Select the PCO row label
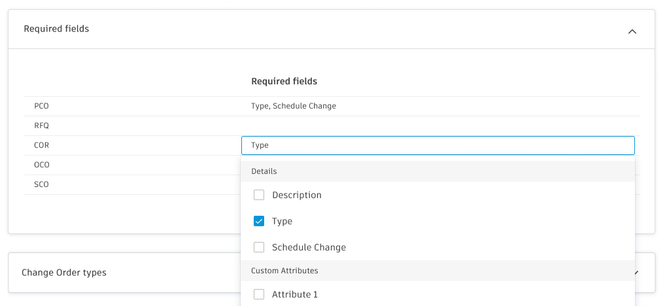The width and height of the screenshot is (667, 306). click(x=41, y=106)
